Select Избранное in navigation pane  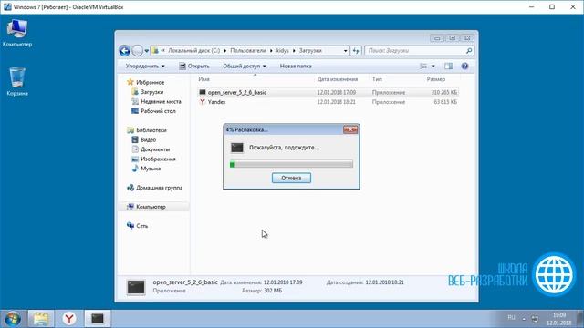[146, 82]
